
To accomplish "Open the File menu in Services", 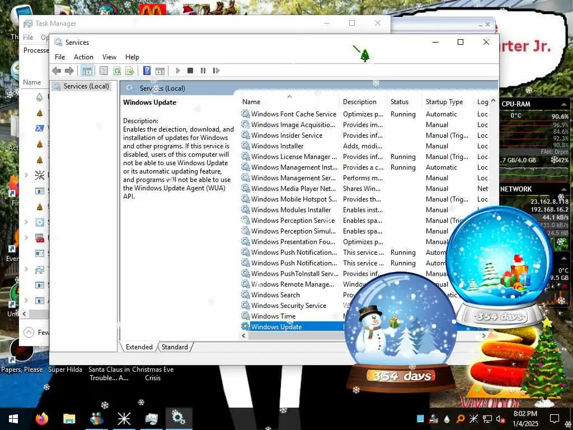I will (x=60, y=57).
